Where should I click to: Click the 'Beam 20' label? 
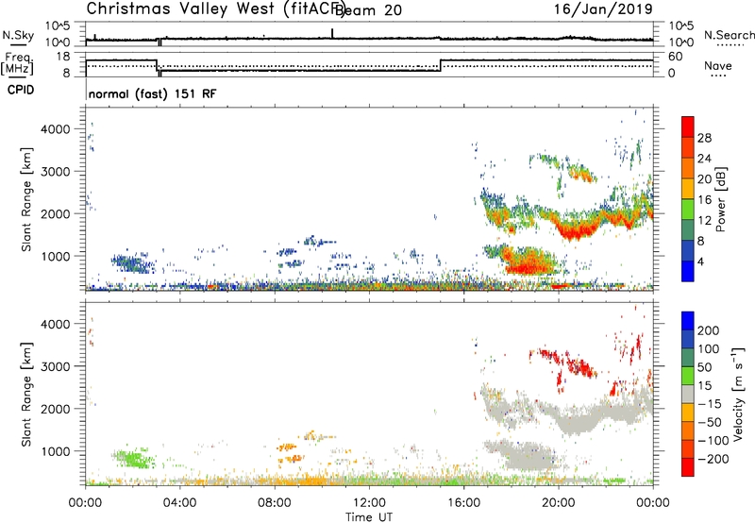368,10
